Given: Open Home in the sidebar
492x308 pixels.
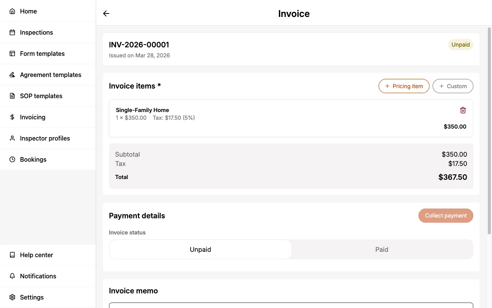Looking at the screenshot, I should [48, 11].
